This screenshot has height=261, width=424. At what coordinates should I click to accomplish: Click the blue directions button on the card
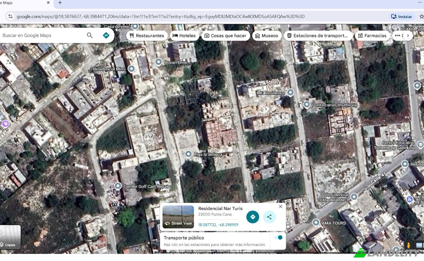253,217
